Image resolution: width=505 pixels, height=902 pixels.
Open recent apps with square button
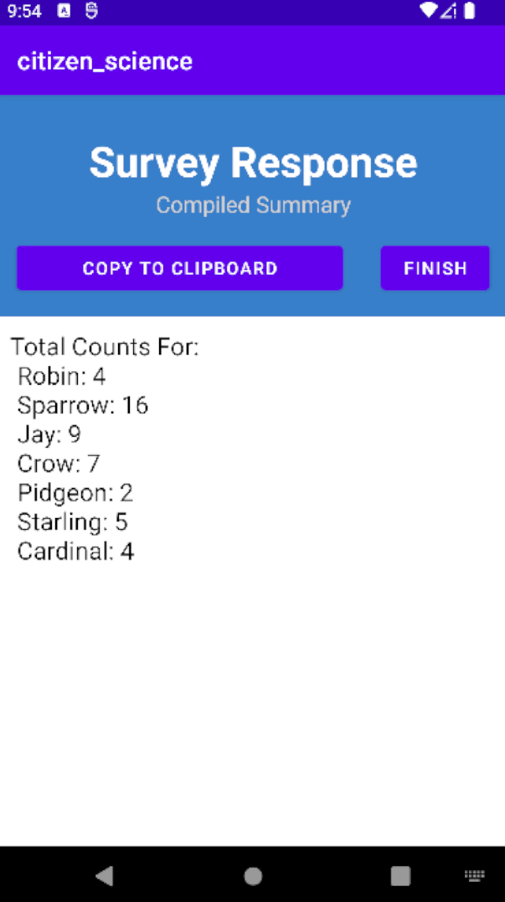click(400, 876)
